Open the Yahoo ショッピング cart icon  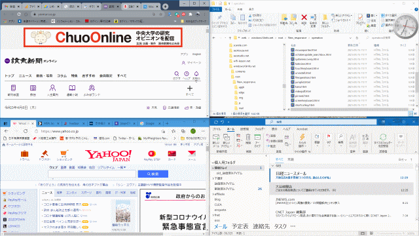pyautogui.click(x=64, y=153)
